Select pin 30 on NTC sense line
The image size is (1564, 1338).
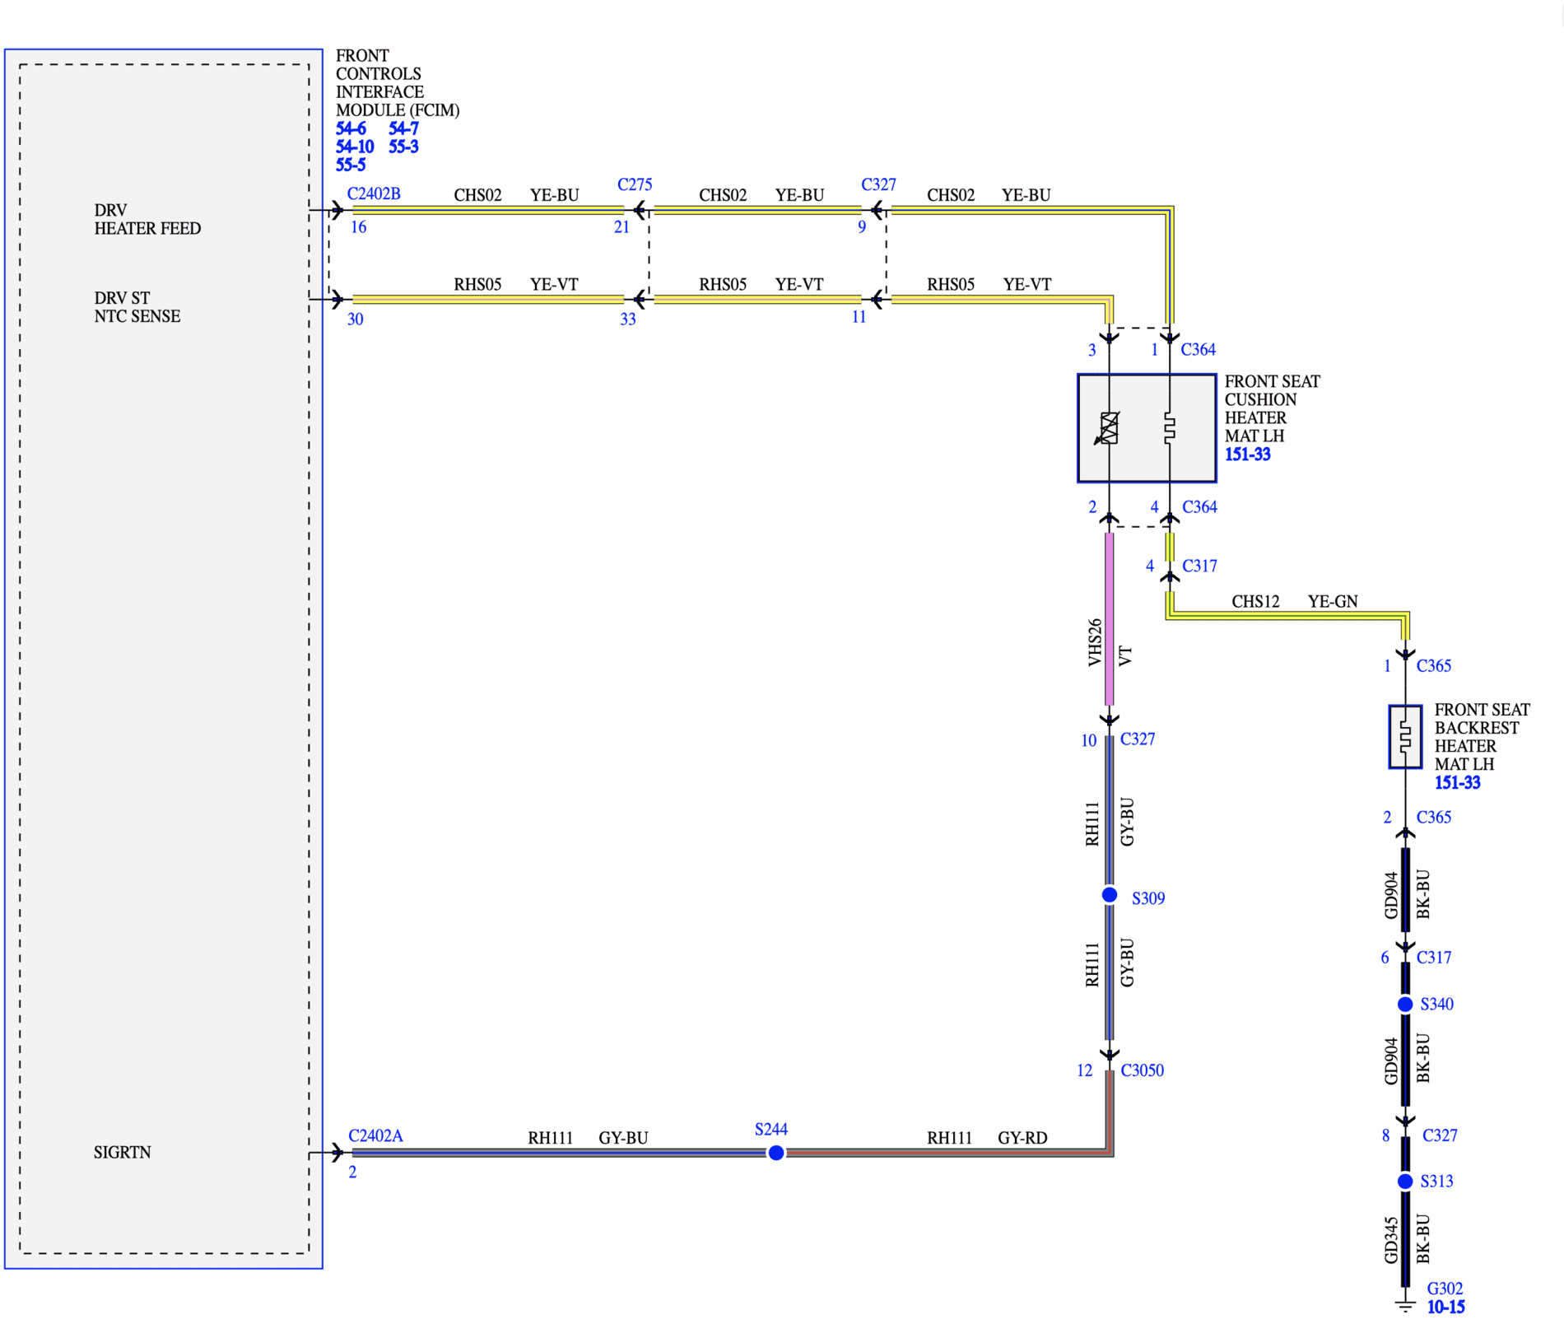pyautogui.click(x=355, y=319)
